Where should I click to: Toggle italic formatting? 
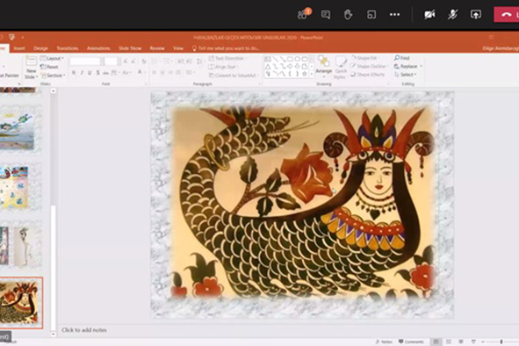pos(82,73)
